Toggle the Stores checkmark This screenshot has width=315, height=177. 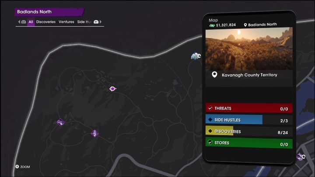click(210, 142)
